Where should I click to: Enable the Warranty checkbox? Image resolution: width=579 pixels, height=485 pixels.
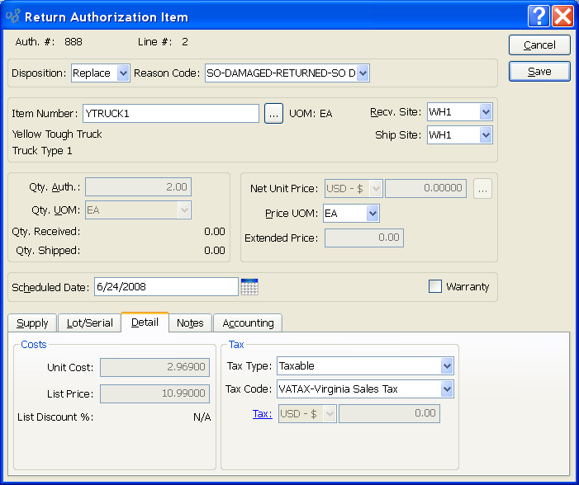435,287
